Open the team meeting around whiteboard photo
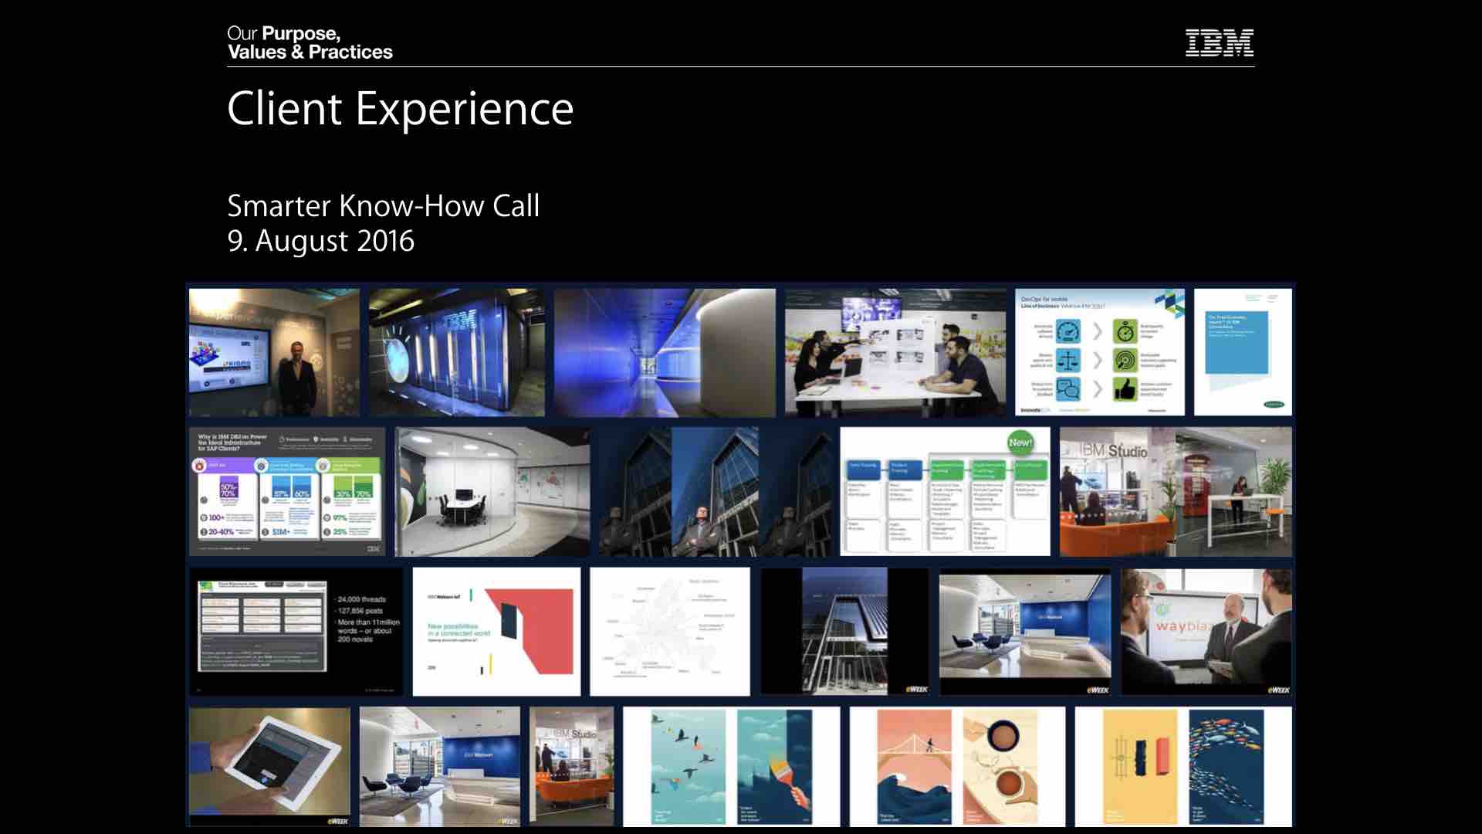1482x834 pixels. point(895,352)
